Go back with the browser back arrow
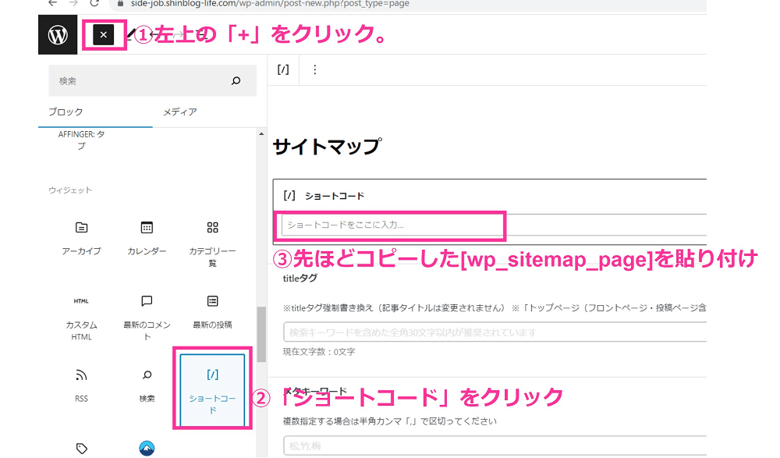This screenshot has width=780, height=458. (x=53, y=3)
